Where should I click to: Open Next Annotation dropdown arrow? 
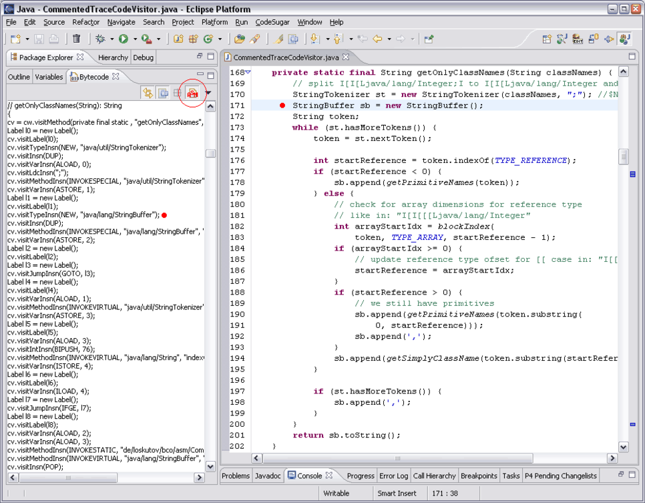[x=327, y=39]
